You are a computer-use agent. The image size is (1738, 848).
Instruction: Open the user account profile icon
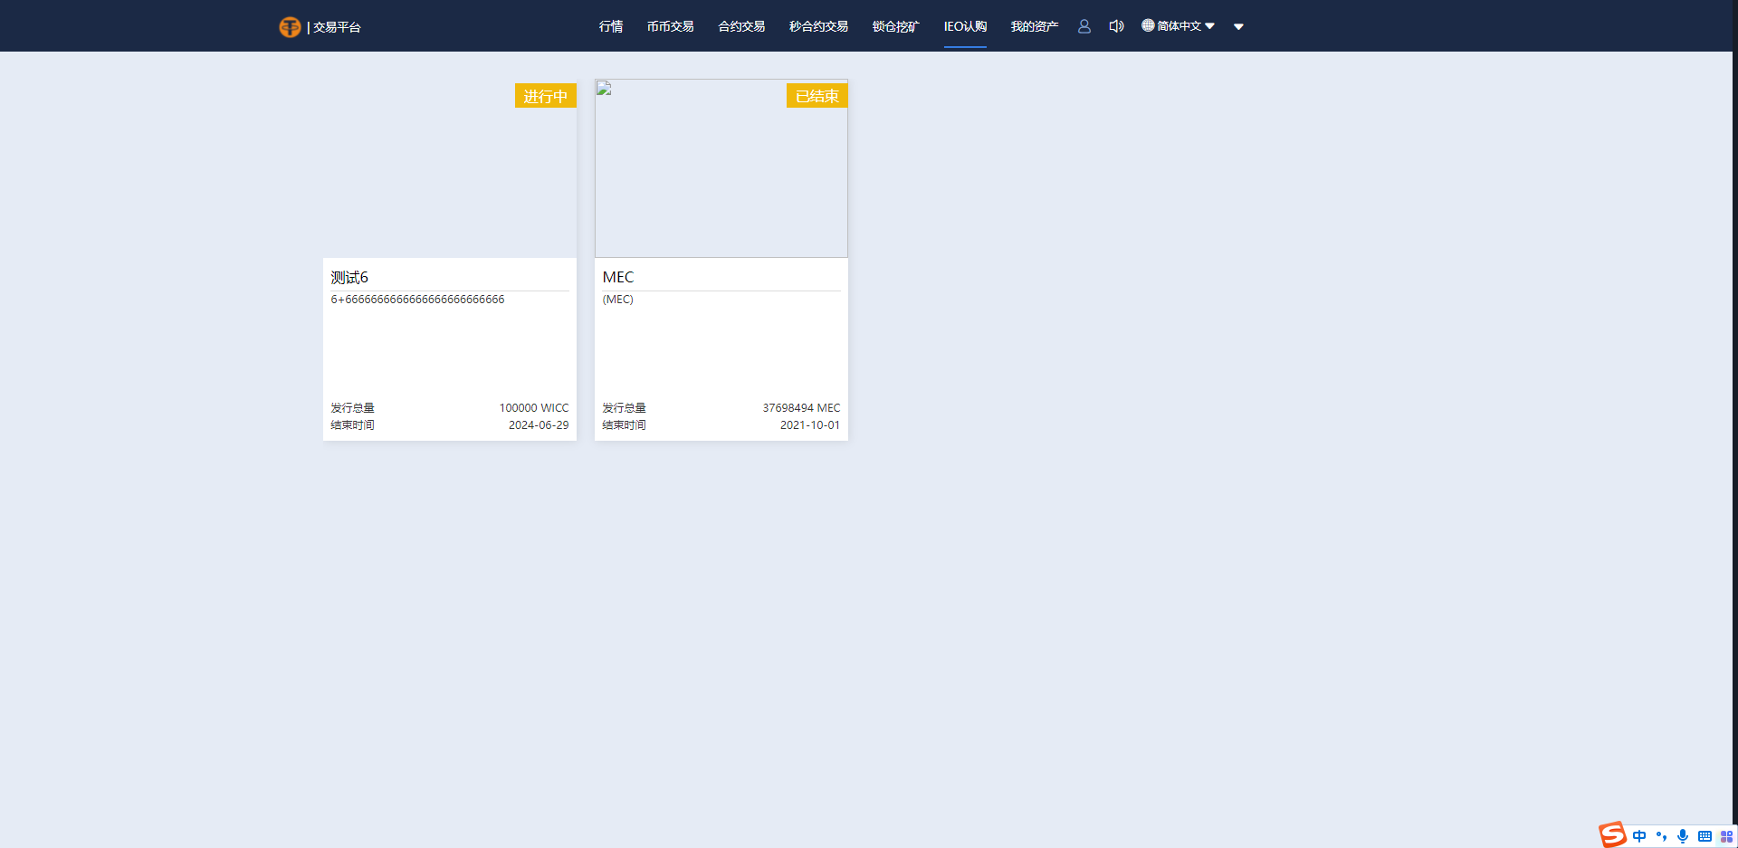1084,26
